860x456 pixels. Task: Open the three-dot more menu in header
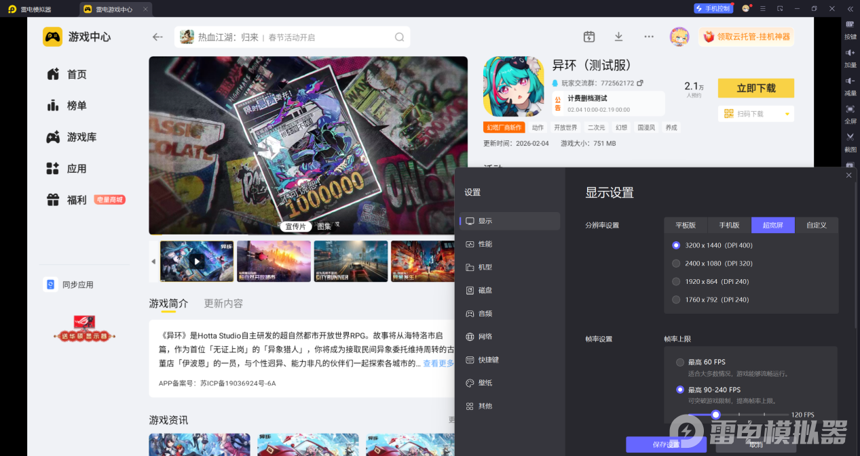[x=649, y=37]
